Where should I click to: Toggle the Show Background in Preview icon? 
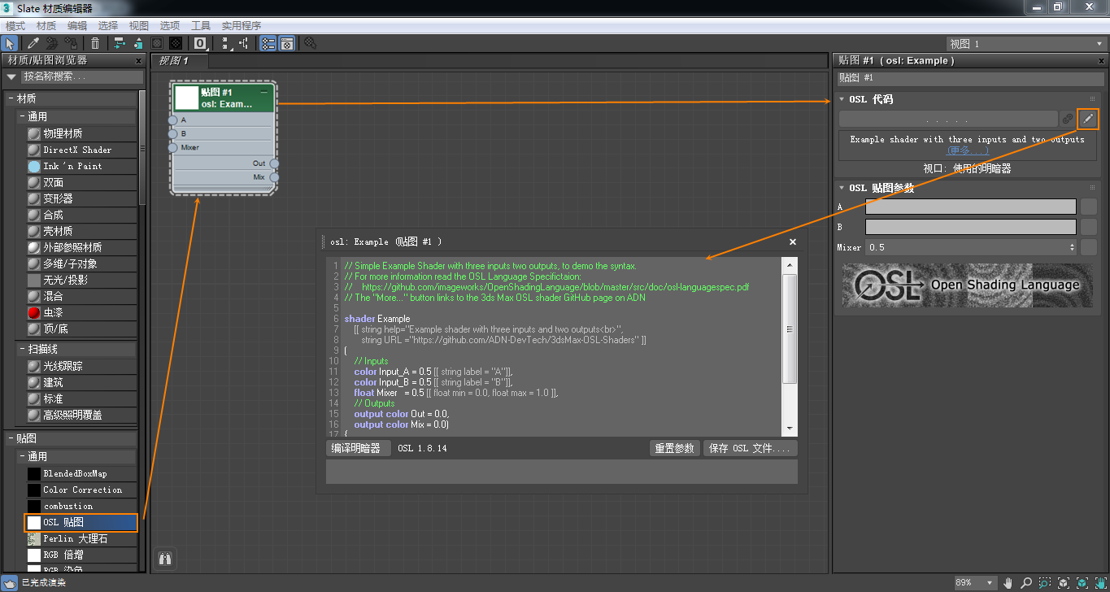click(176, 43)
